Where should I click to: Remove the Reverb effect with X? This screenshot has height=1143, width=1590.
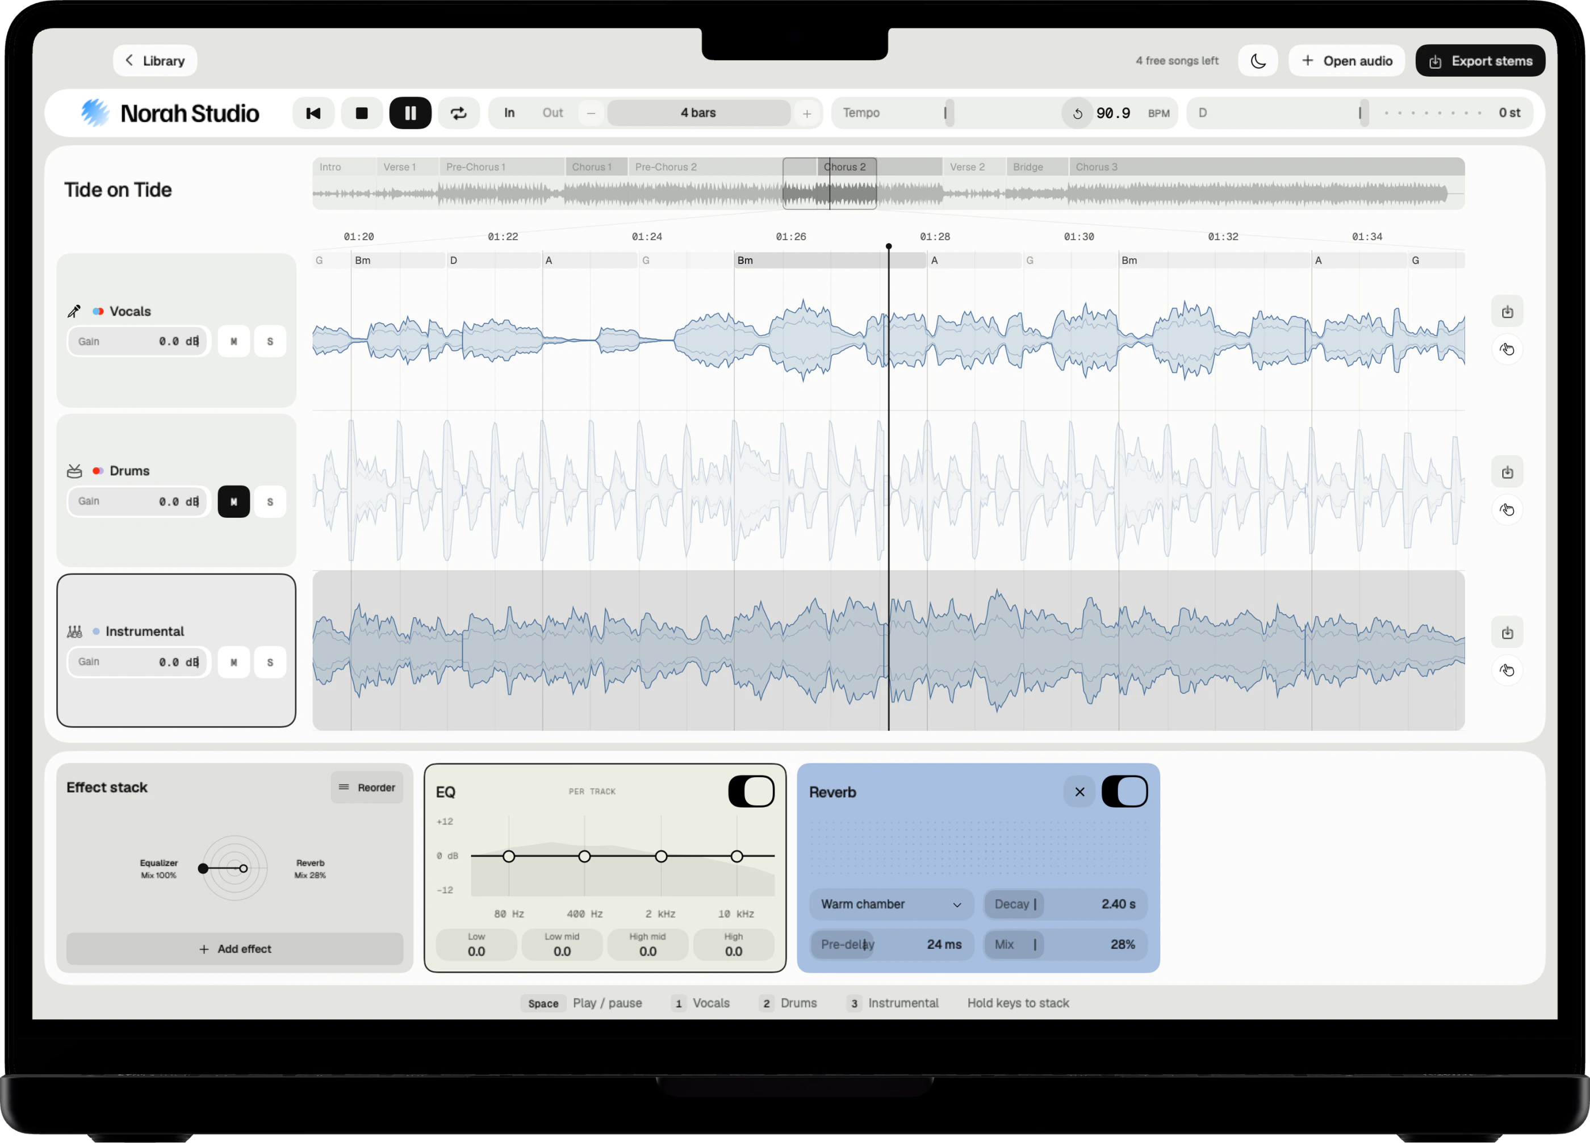(1079, 792)
